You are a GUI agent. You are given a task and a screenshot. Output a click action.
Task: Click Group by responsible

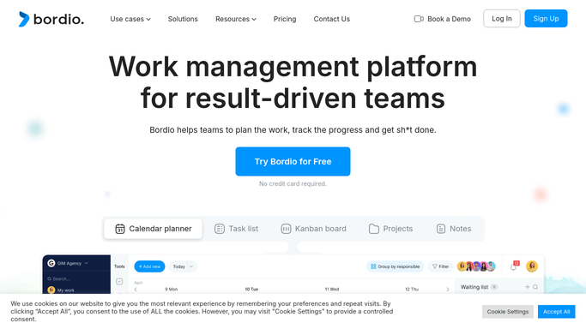[x=395, y=266]
